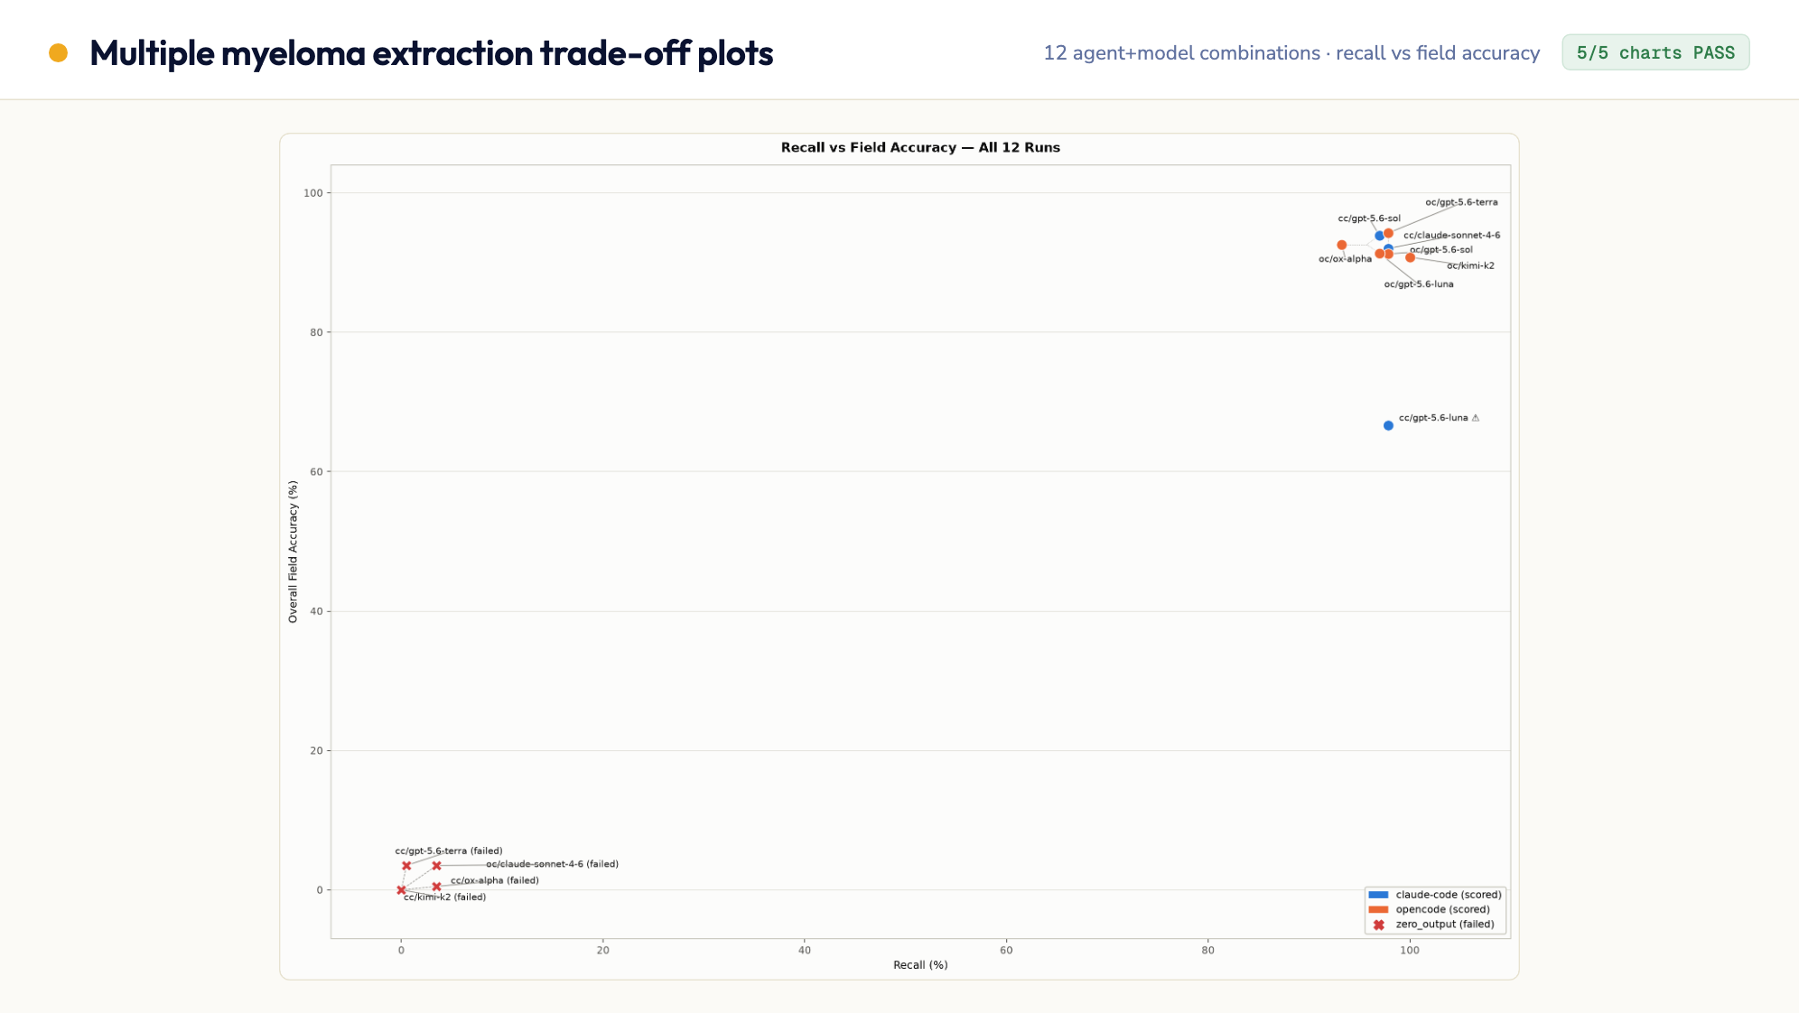Click the red X marker for cc/ox-alpha (failed)
The image size is (1799, 1013).
(436, 887)
